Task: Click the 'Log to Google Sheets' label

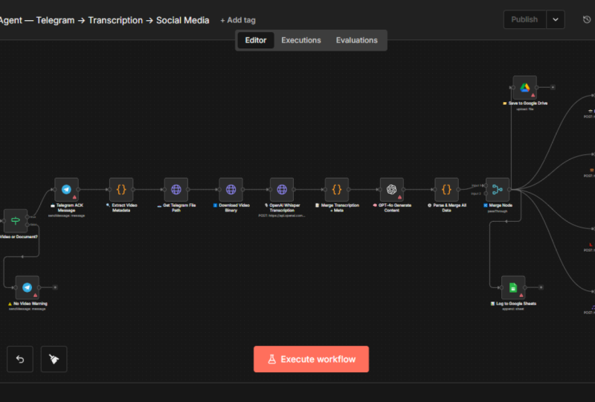Action: coord(513,304)
